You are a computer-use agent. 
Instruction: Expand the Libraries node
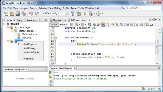pyautogui.click(x=8, y=41)
